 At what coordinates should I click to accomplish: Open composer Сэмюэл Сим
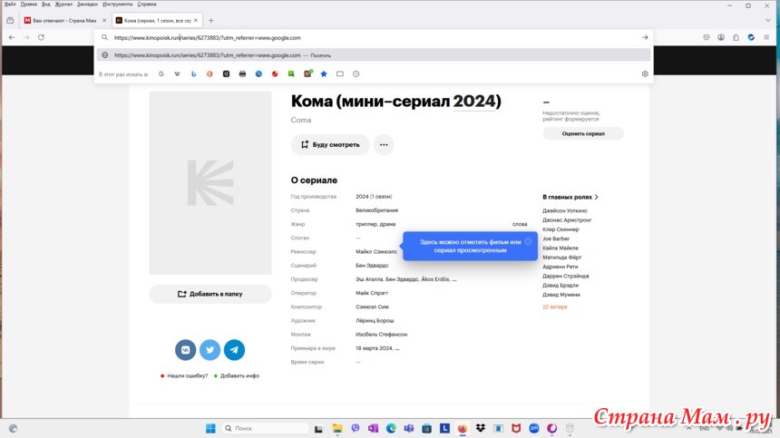pyautogui.click(x=372, y=307)
